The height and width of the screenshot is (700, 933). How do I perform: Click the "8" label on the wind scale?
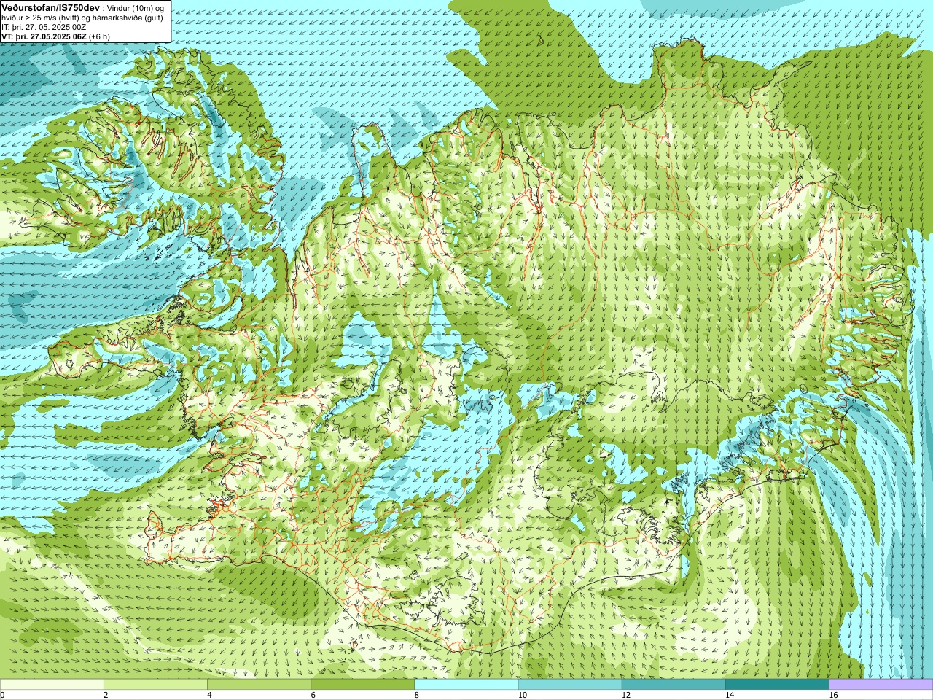coord(417,695)
